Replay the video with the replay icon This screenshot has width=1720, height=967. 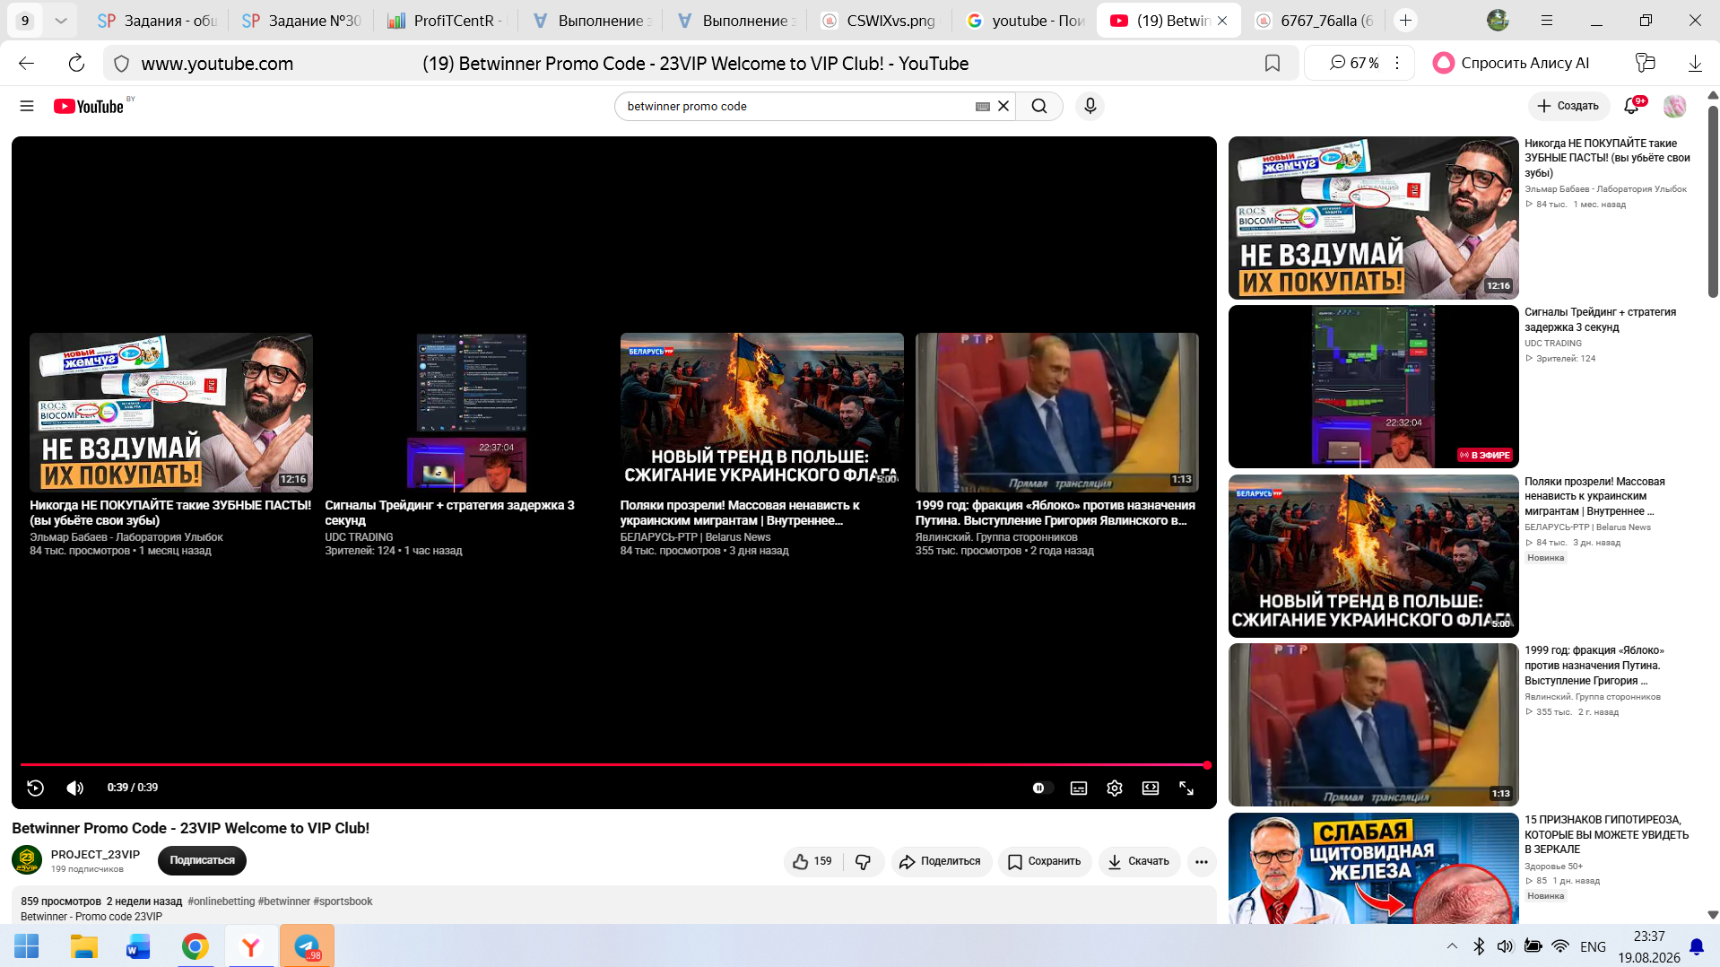pos(36,788)
